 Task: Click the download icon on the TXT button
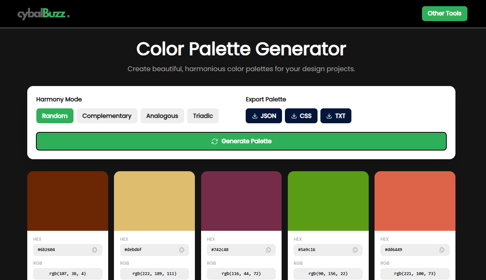pyautogui.click(x=330, y=116)
